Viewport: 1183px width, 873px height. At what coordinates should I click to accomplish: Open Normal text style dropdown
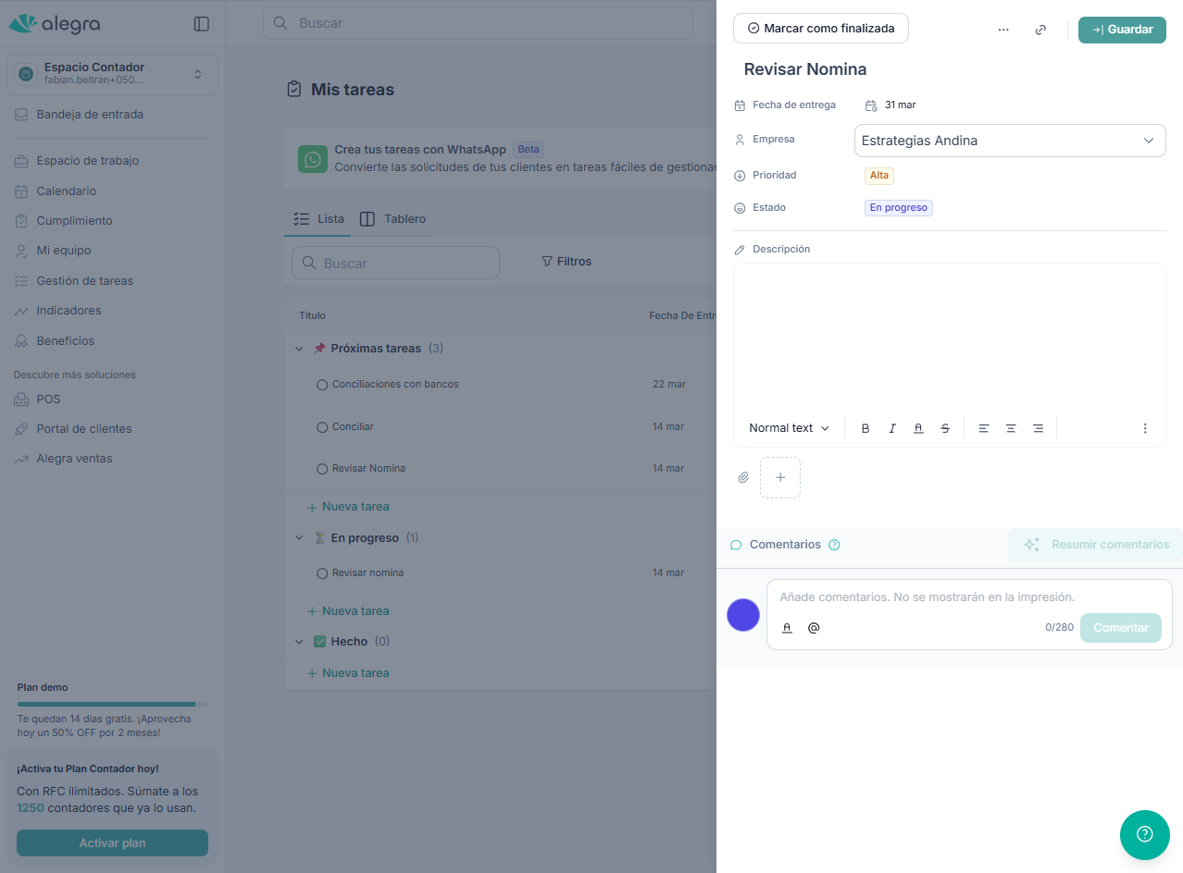[x=789, y=428]
